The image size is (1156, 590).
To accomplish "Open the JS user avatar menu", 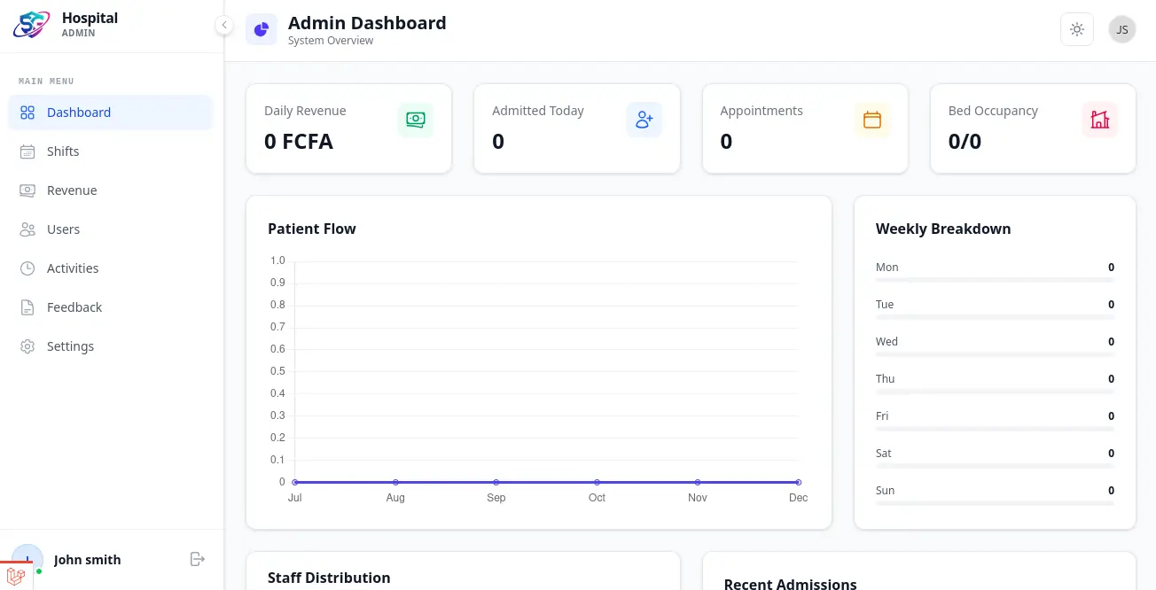I will (x=1121, y=29).
